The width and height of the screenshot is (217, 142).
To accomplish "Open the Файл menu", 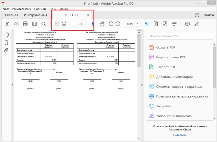I will click(6, 9).
